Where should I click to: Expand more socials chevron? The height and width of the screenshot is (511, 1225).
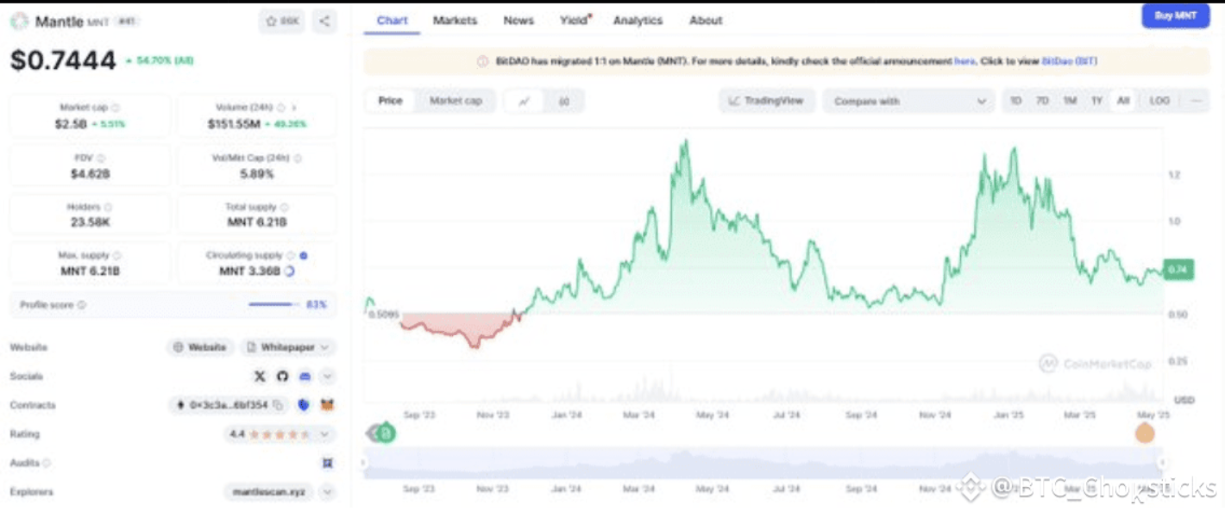point(328,377)
